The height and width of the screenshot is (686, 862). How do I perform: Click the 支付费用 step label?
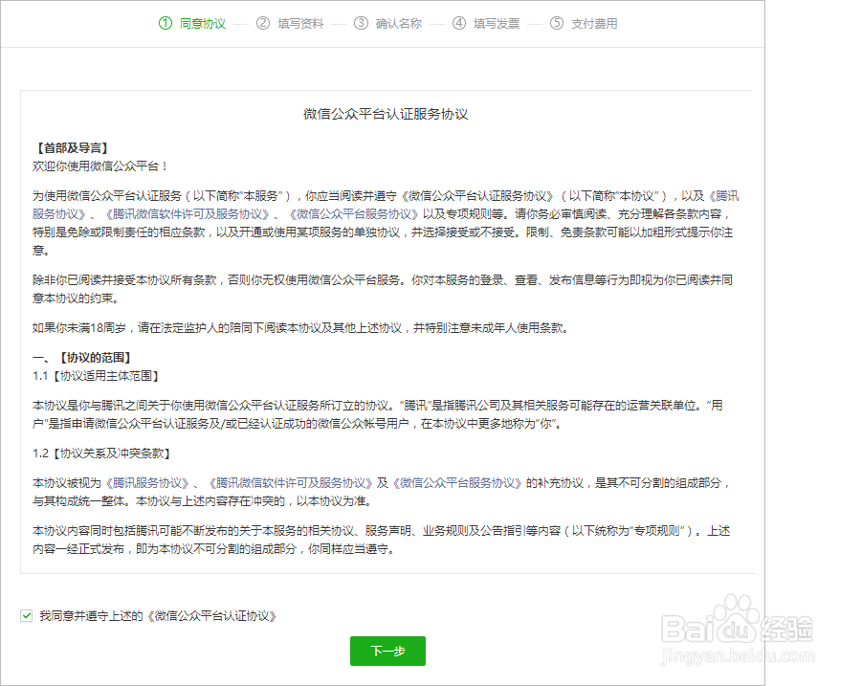(x=594, y=24)
